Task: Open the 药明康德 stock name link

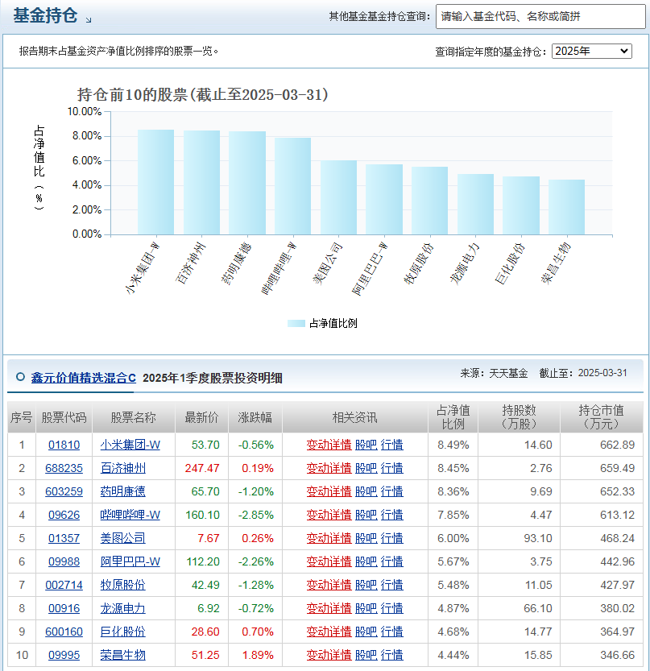Action: [x=122, y=491]
